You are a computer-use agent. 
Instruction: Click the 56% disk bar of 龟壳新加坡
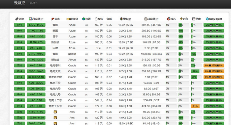pos(194,77)
